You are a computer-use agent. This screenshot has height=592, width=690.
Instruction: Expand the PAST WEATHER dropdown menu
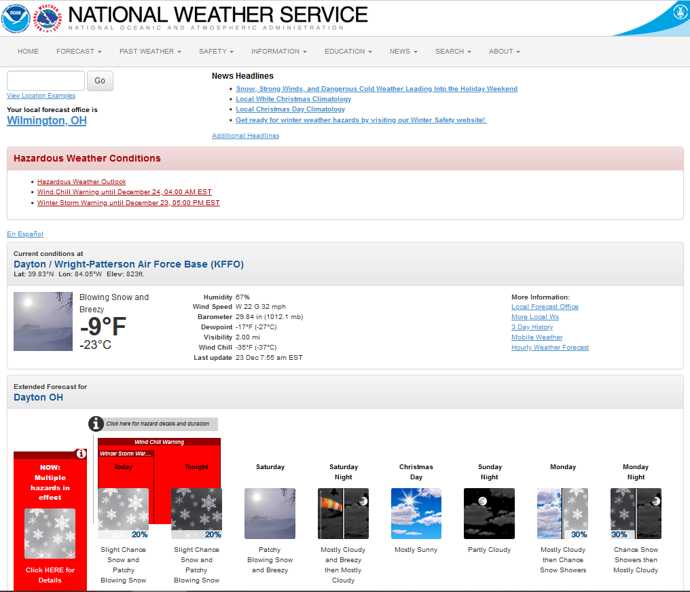151,52
